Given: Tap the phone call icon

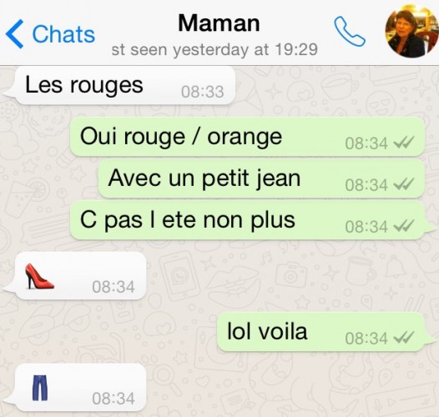Looking at the screenshot, I should pos(350,32).
